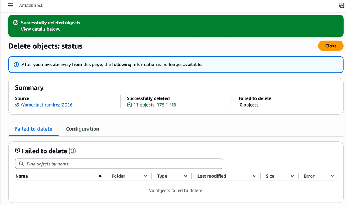This screenshot has width=346, height=205.
Task: Open Last modified column sort dropdown
Action: click(254, 176)
